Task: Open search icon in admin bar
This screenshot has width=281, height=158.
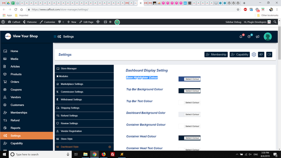Action: point(275,22)
